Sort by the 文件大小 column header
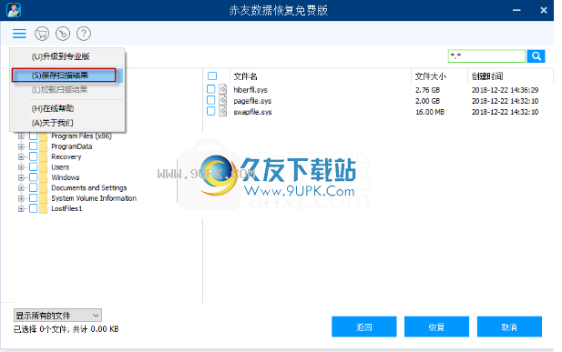Viewport: 562px width, 352px height. pyautogui.click(x=431, y=76)
